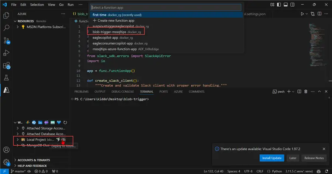The image size is (332, 174).
Task: Switch to DEBUG CONSOLE tab
Action: point(122,92)
